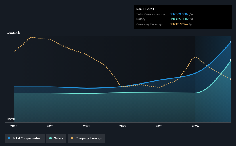This screenshot has height=146, width=236.
Task: Toggle the Salary legend button
Action: point(56,139)
